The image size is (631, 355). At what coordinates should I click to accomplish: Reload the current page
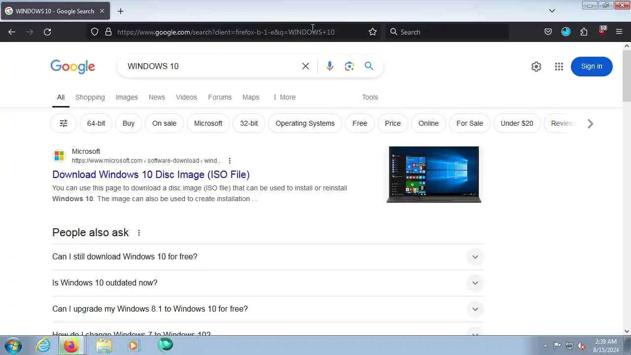pyautogui.click(x=47, y=32)
